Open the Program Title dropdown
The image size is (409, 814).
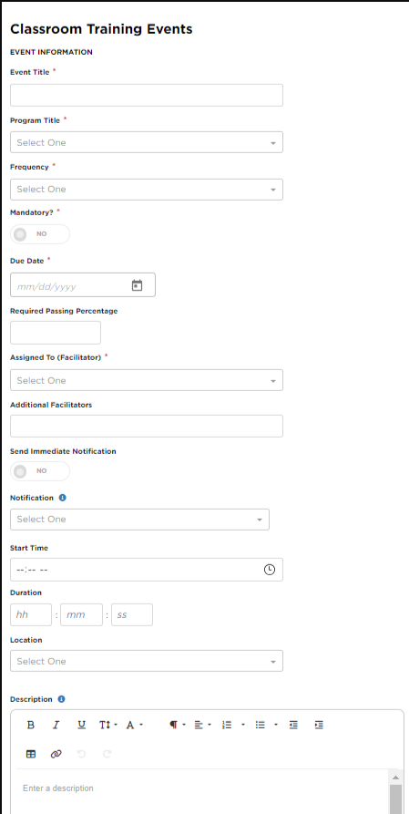147,142
